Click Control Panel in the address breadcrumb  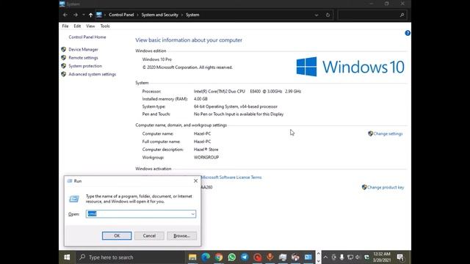[121, 15]
